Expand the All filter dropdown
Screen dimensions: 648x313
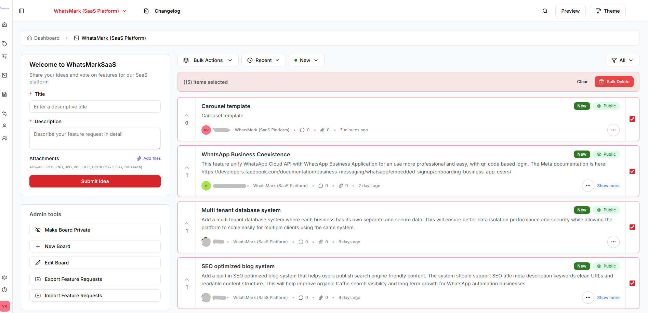point(622,60)
